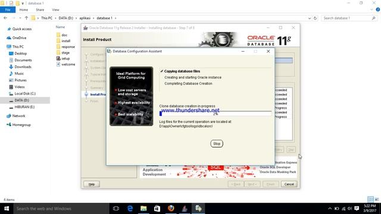381x214 pixels.
Task: Click the Java installer taskbar icon
Action: tap(185, 209)
